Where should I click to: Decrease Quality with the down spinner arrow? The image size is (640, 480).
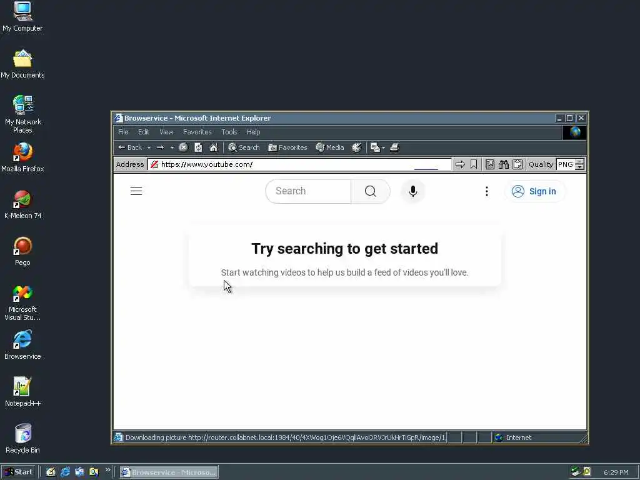579,167
